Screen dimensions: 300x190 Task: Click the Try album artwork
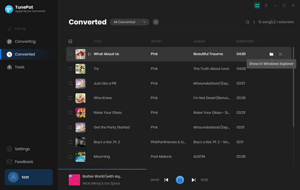(81, 69)
